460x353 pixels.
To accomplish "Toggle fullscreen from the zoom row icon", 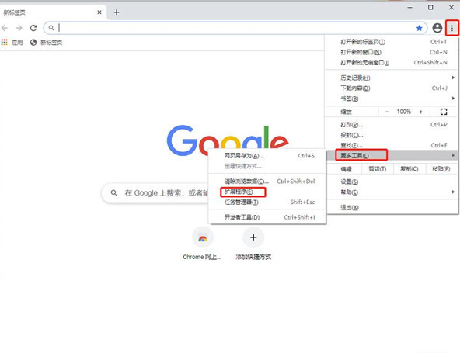I will click(x=444, y=112).
